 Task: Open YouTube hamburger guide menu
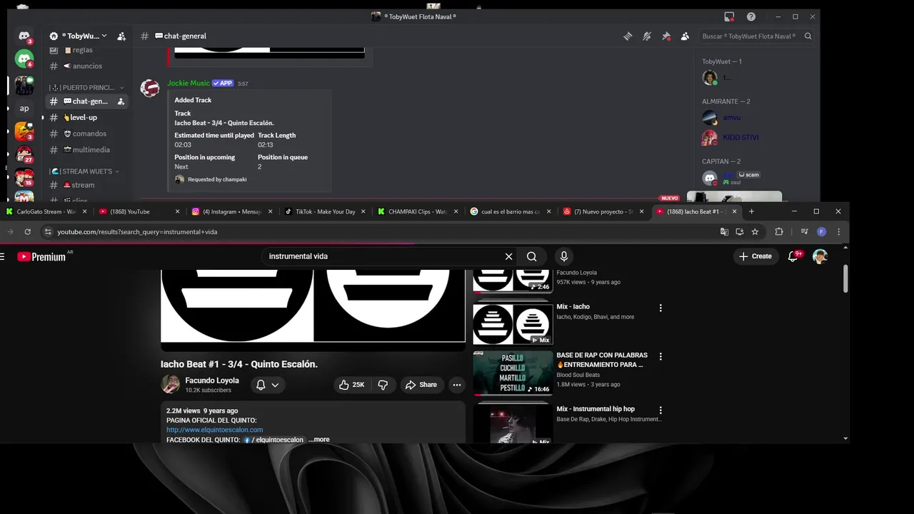click(x=3, y=256)
